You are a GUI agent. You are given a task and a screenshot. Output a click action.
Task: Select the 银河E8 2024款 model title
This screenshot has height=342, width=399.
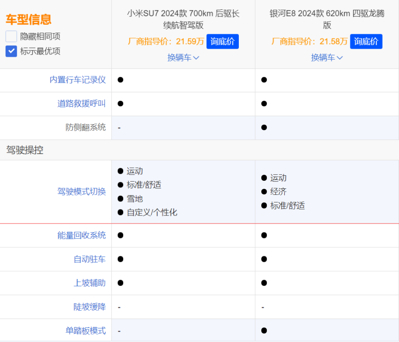point(327,19)
